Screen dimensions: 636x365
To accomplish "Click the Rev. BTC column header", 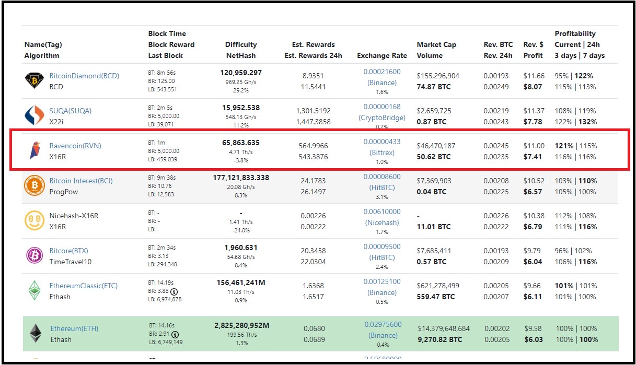I will coord(498,45).
